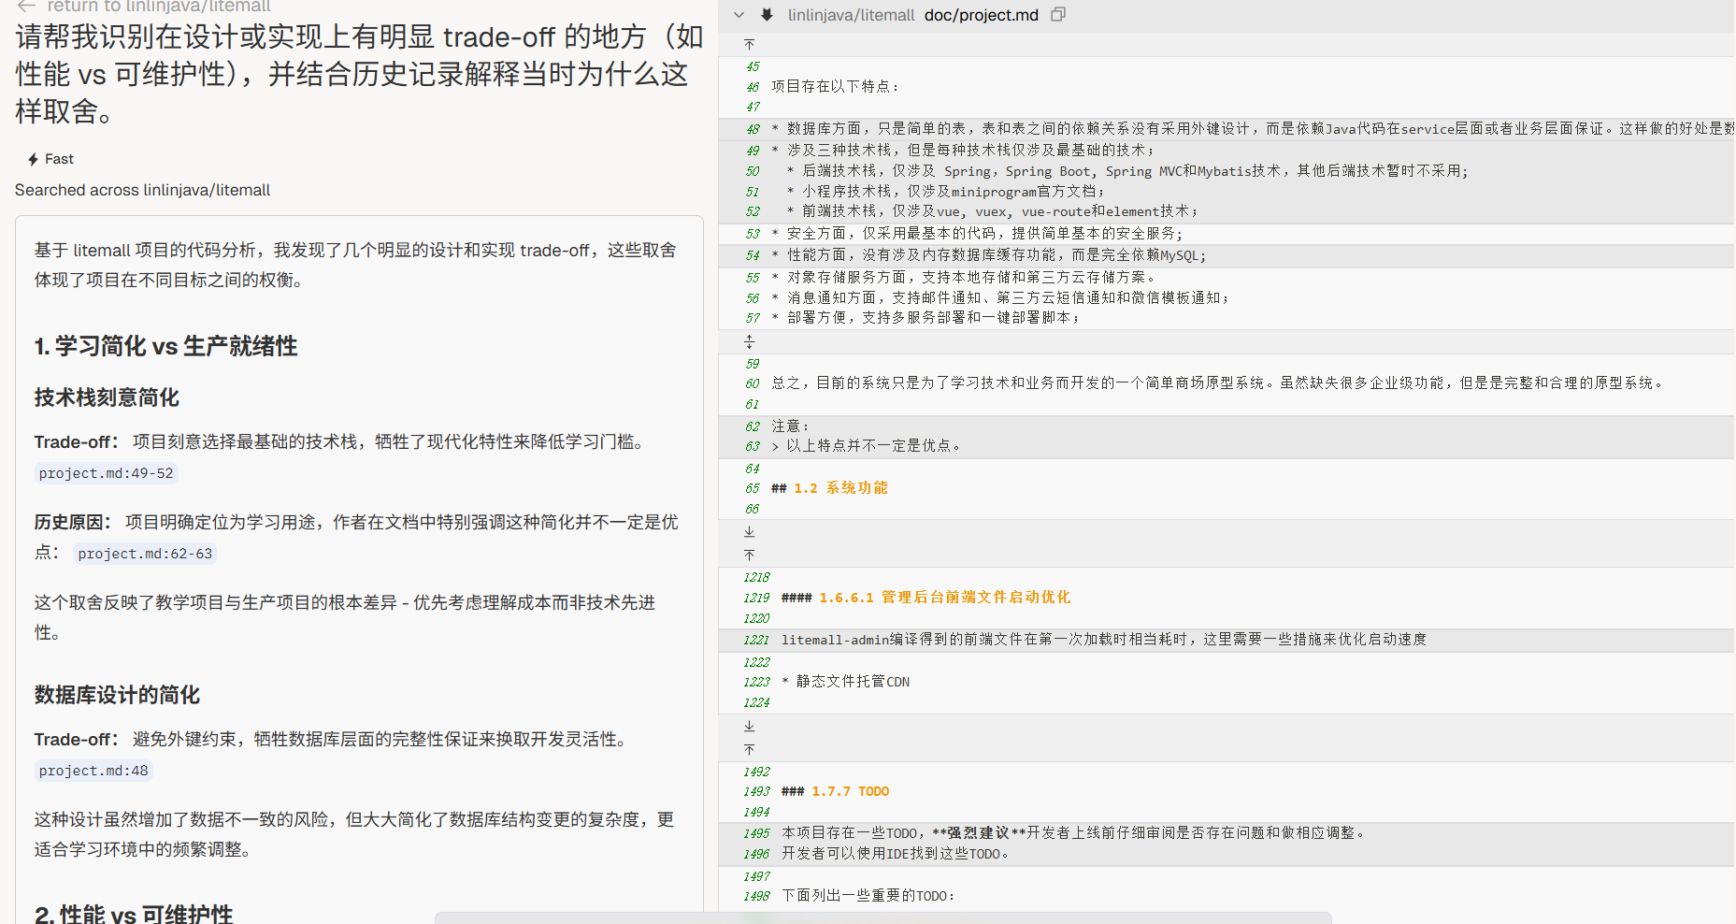Screen dimensions: 1736x924
Task: Expand code downward below line 1224
Action: coord(749,727)
